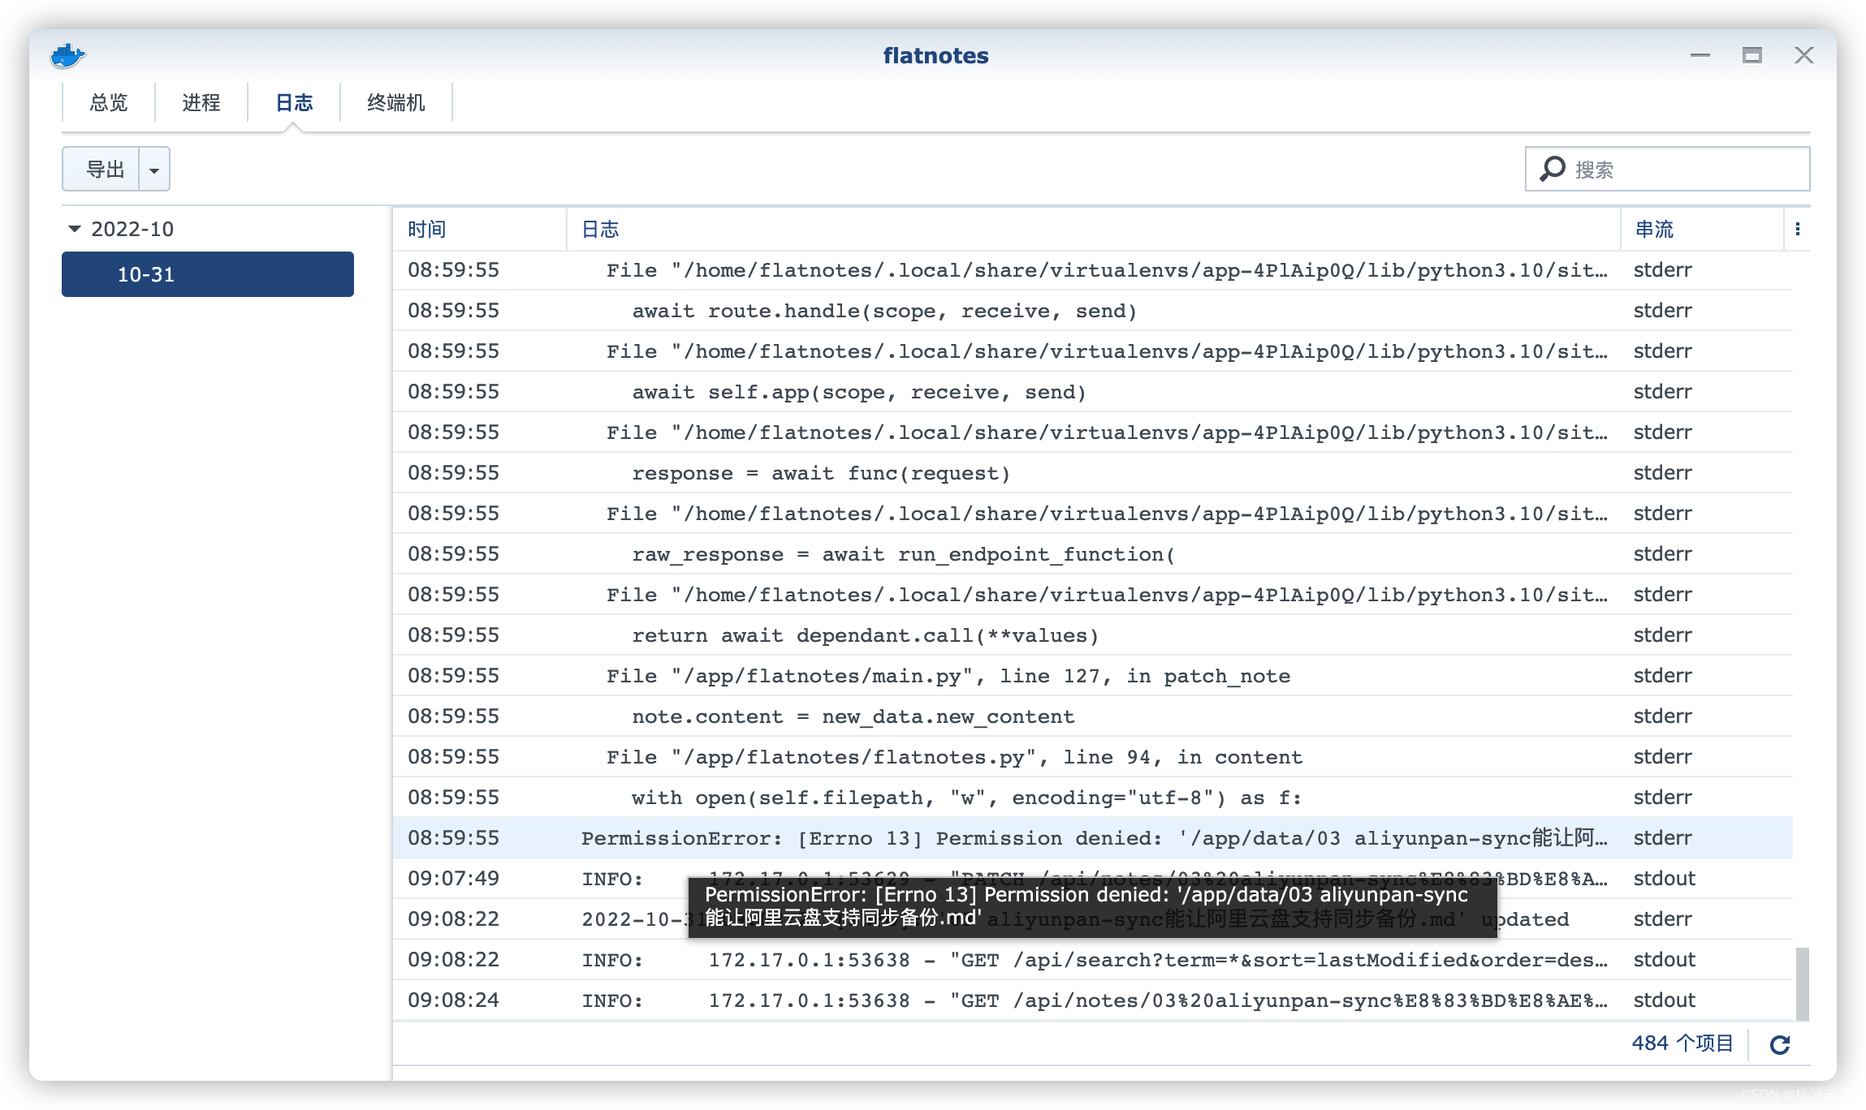Select the 'with open(self.filepath' log row
The width and height of the screenshot is (1866, 1110).
click(1093, 797)
